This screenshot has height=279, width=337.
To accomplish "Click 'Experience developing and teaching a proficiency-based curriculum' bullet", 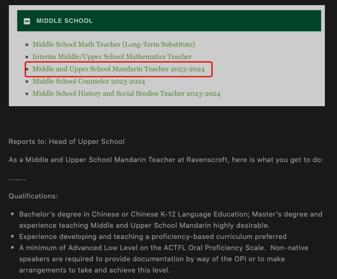I will [153, 237].
